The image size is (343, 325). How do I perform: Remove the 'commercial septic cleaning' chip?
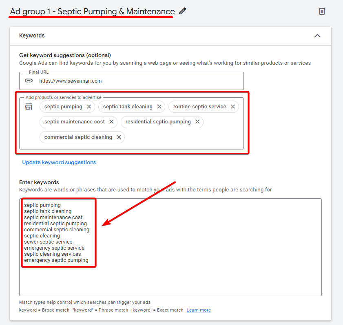point(119,137)
